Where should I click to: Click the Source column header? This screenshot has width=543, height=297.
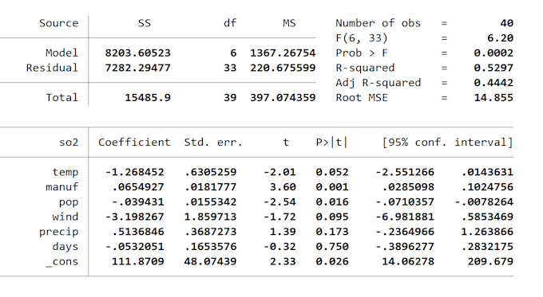tap(58, 23)
